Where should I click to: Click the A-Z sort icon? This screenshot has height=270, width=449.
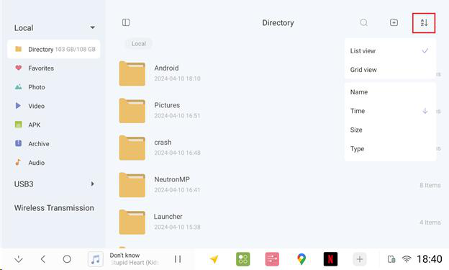point(424,22)
